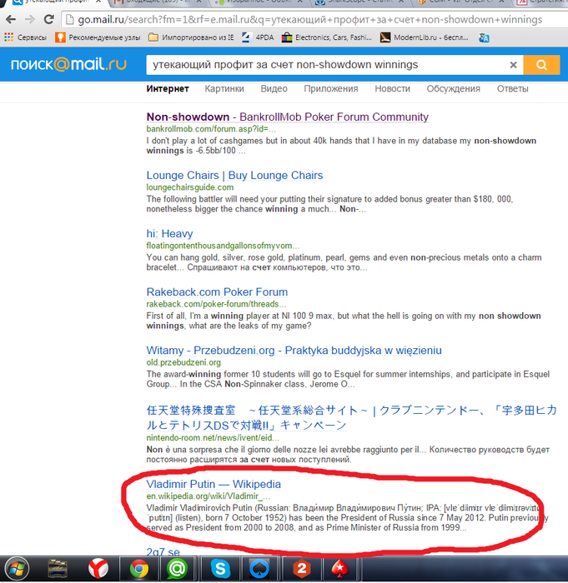Click the mail.ru search query field

(326, 65)
